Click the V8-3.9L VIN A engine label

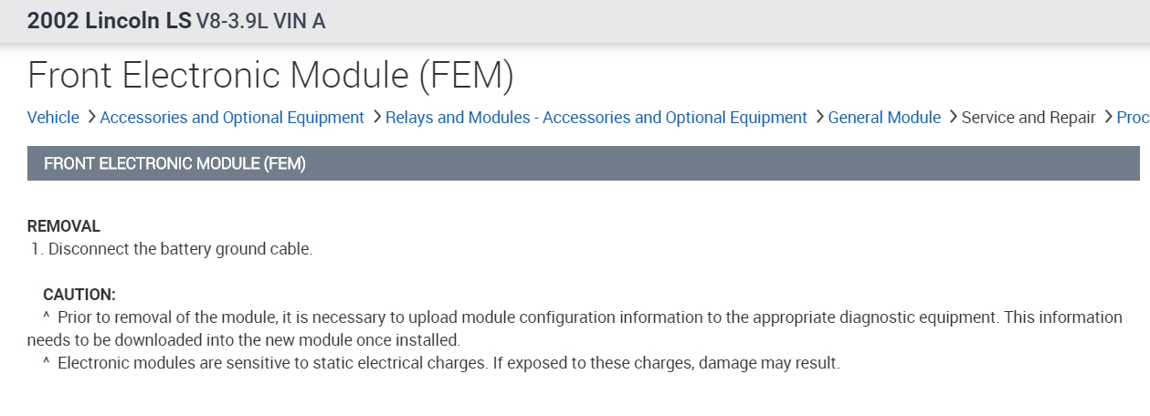tap(260, 21)
